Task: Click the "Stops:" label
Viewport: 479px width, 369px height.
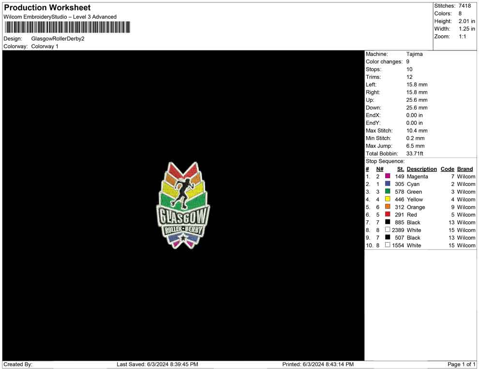Action: tap(374, 69)
